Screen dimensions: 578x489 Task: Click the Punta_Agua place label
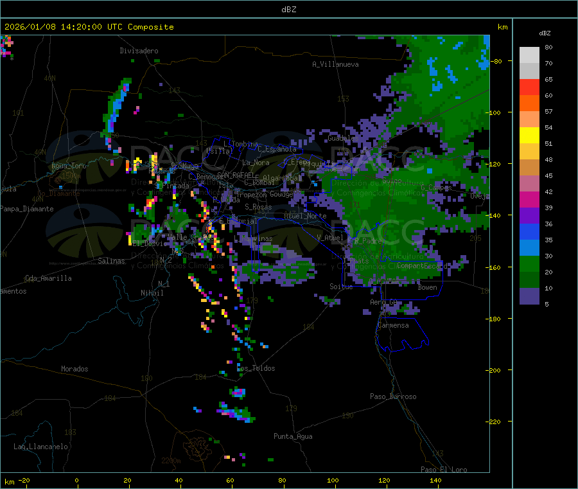[293, 436]
